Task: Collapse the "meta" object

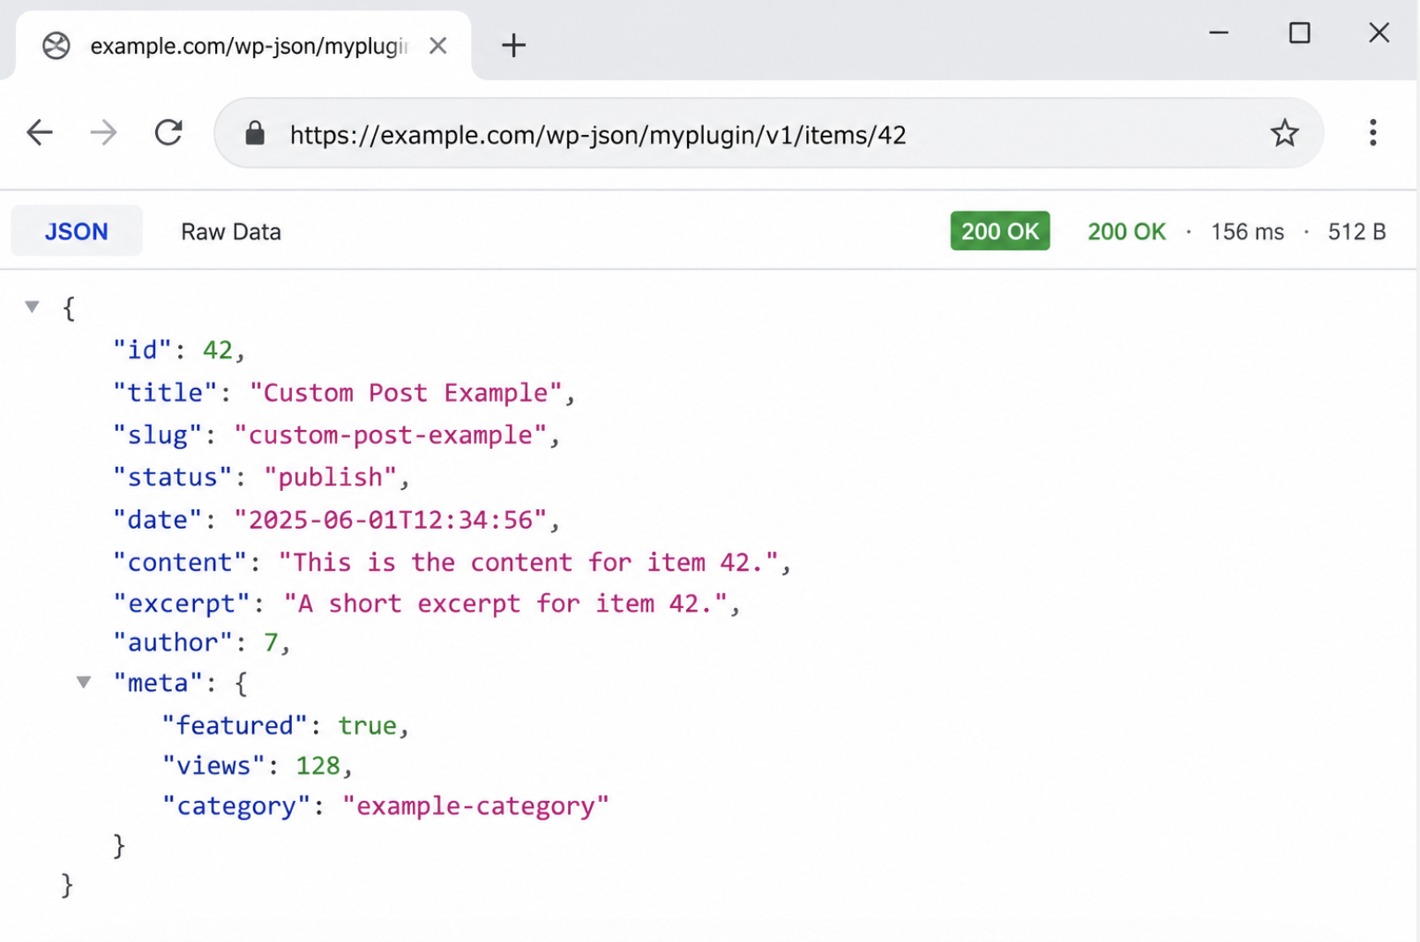Action: click(x=84, y=682)
